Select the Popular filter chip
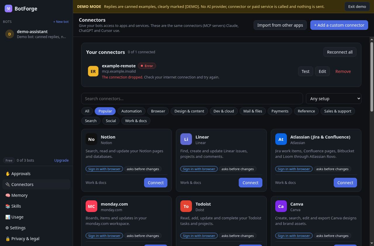This screenshot has width=374, height=246. coord(105,111)
